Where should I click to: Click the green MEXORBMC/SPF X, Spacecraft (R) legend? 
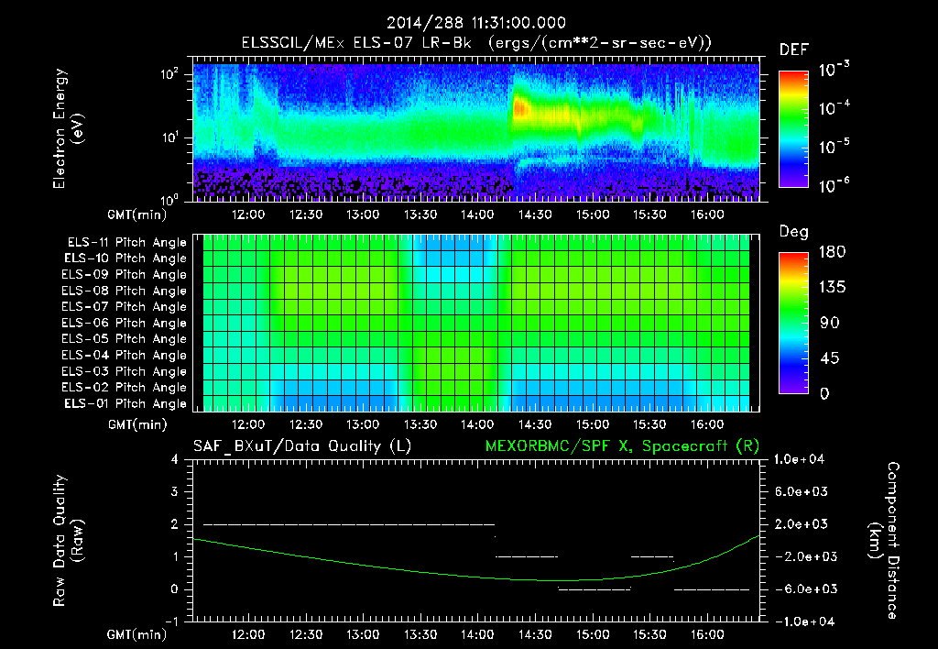point(622,446)
